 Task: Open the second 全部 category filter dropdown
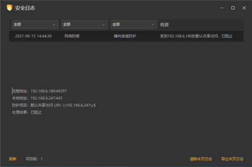pyautogui.click(x=84, y=24)
